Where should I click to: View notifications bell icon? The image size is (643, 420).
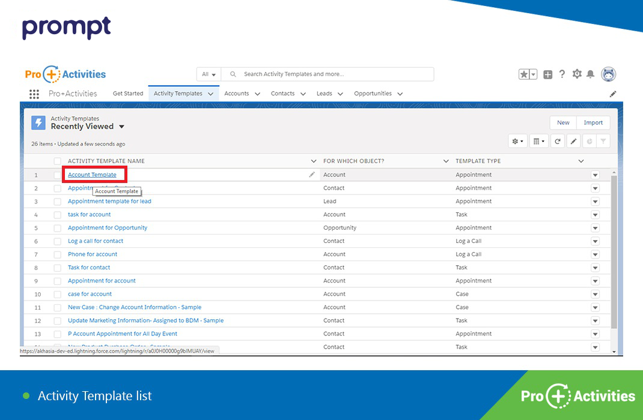coord(591,74)
